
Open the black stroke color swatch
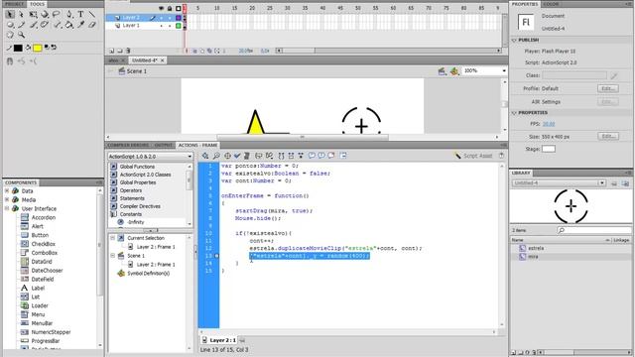click(x=18, y=48)
